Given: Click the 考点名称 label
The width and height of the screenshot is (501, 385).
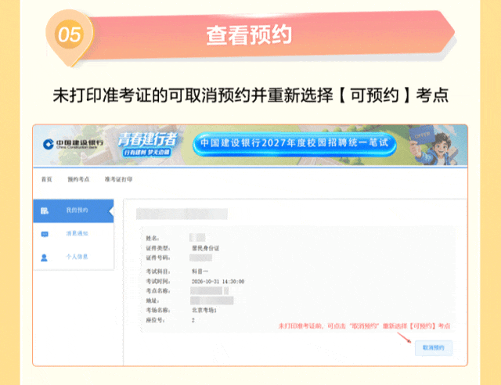Looking at the screenshot, I should tap(158, 291).
